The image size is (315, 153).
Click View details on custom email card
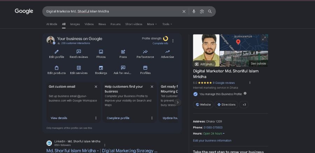pos(59,118)
